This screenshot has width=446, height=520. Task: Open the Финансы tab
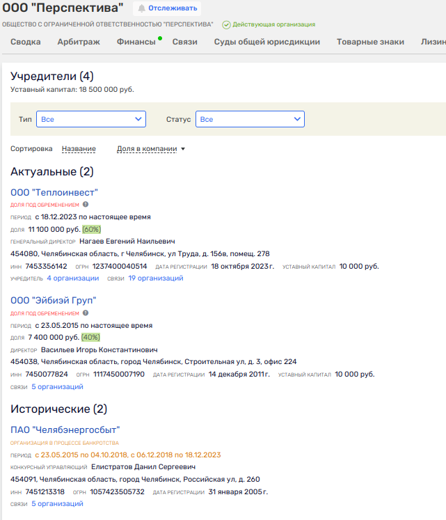136,42
